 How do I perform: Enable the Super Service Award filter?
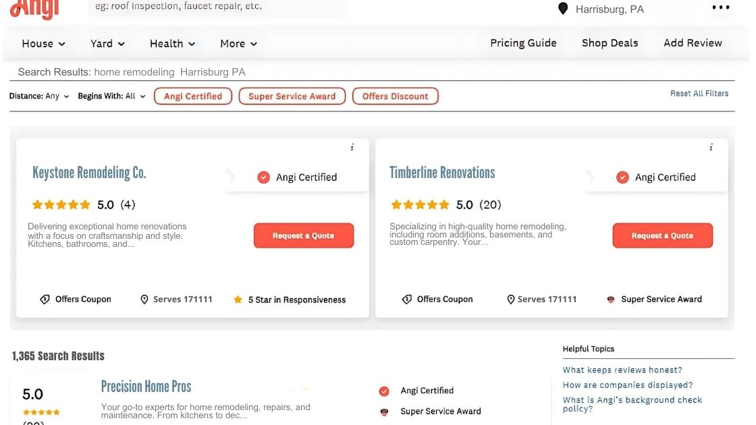292,96
